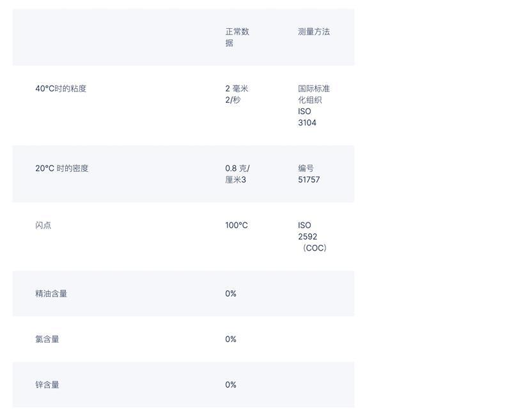Click the 20°C 时的密度 row label
505x413 pixels.
(62, 168)
